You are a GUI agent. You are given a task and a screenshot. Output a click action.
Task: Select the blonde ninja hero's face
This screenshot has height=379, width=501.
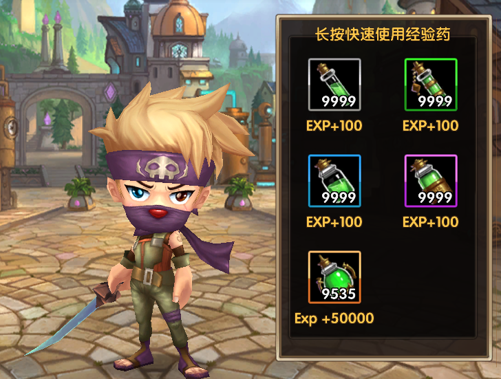160,199
